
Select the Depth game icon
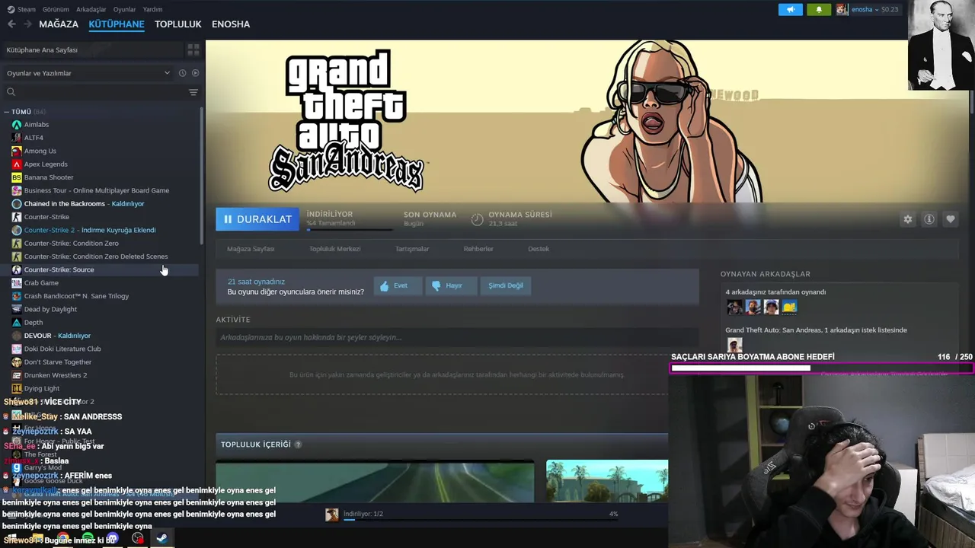pyautogui.click(x=17, y=323)
